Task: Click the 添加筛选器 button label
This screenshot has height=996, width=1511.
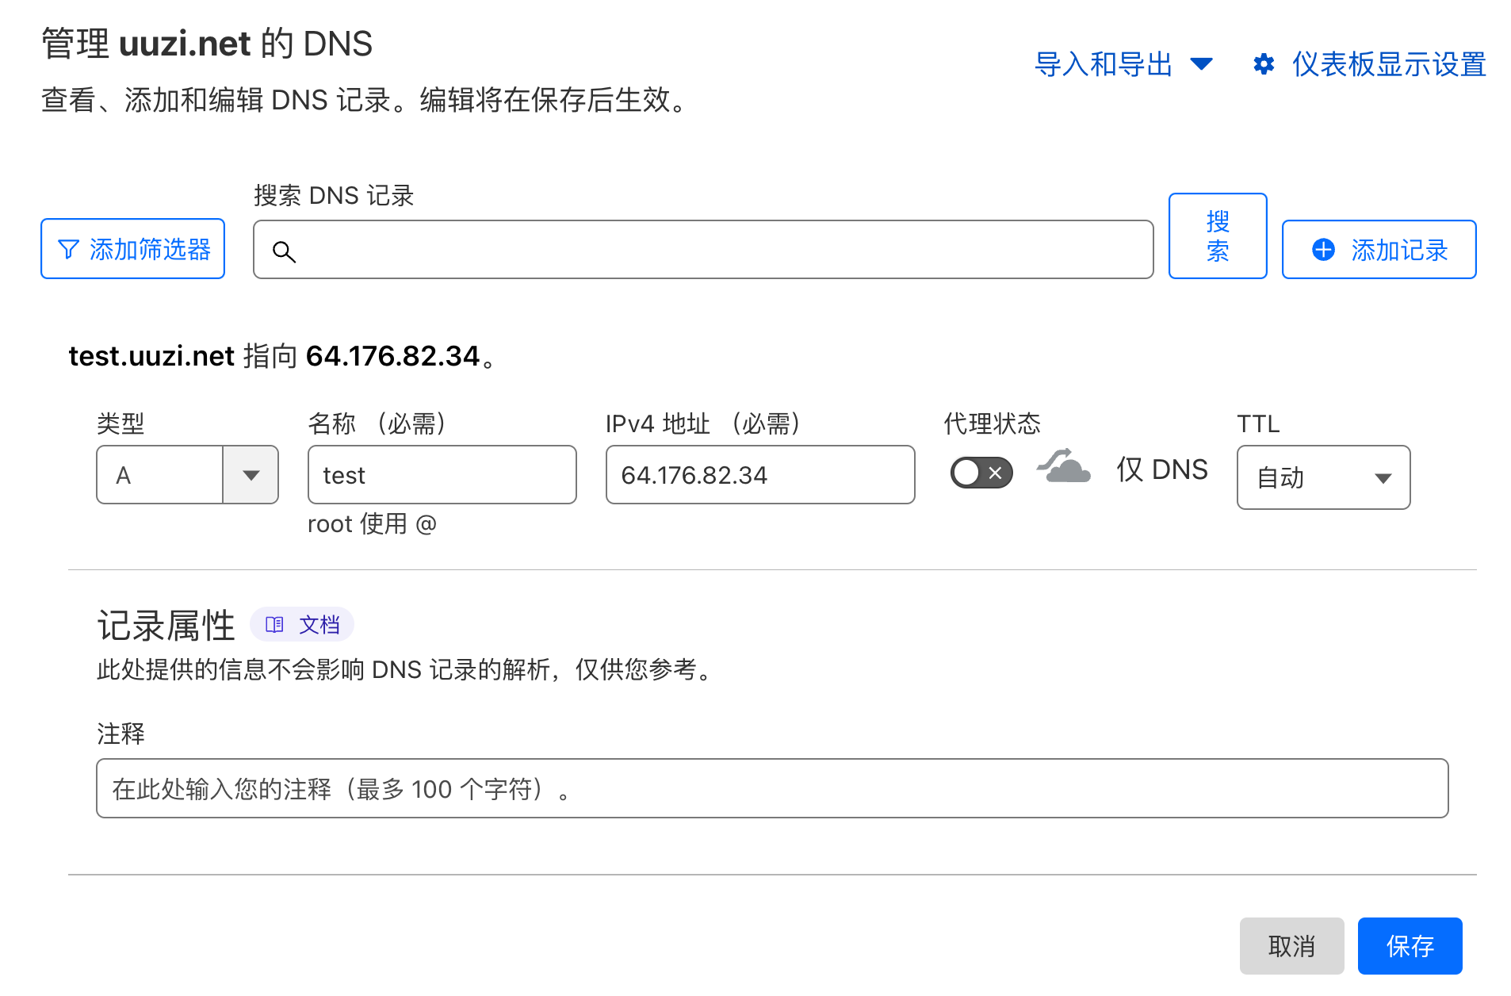Action: point(150,250)
